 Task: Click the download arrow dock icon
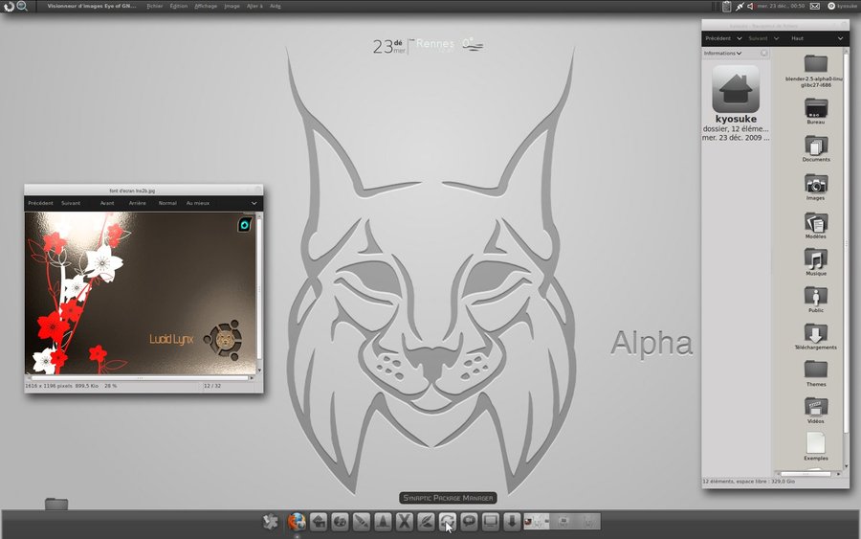coord(511,522)
